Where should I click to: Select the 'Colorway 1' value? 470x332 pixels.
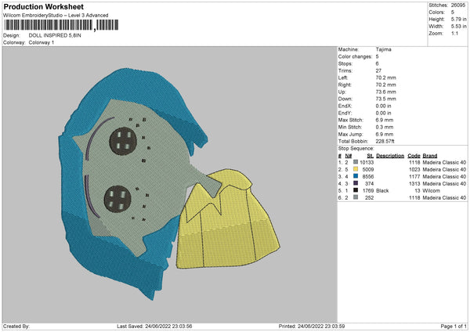pos(42,42)
